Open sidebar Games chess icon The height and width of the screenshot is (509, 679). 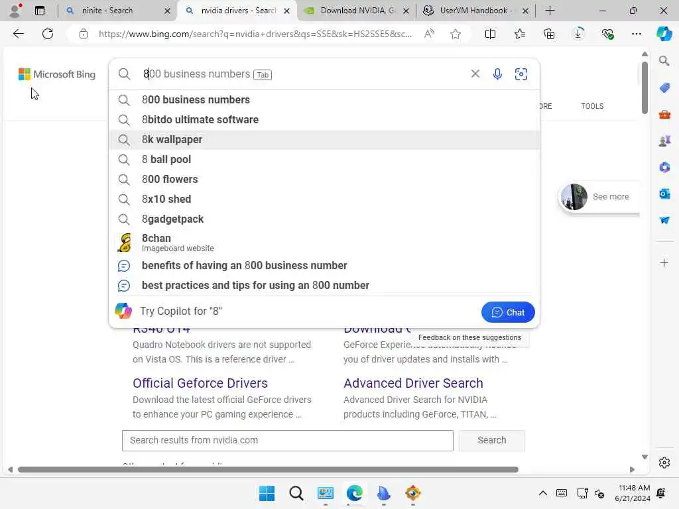click(664, 141)
